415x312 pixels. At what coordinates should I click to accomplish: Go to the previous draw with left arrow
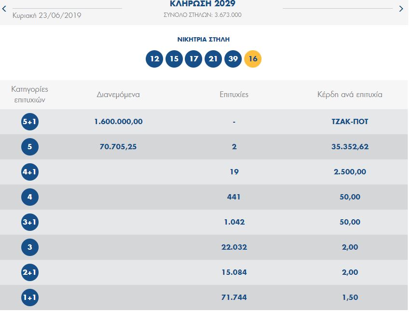pos(4,9)
